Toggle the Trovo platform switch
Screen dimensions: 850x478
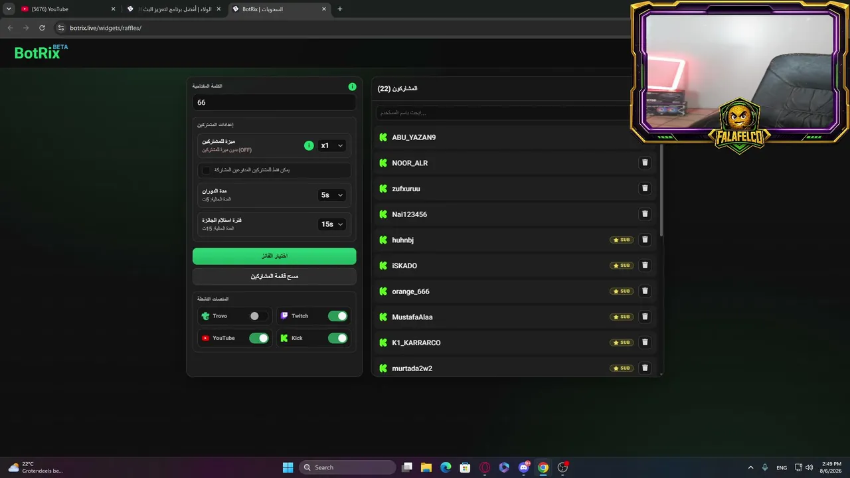click(x=259, y=316)
